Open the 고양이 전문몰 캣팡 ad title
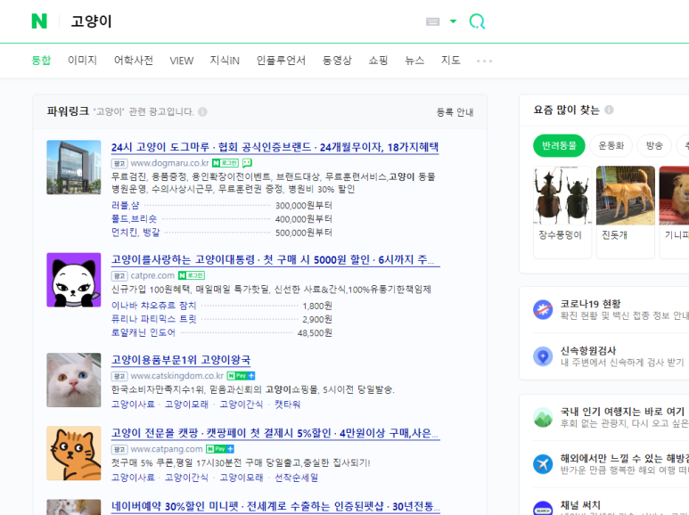Screen dimensions: 689x515 coord(275,433)
